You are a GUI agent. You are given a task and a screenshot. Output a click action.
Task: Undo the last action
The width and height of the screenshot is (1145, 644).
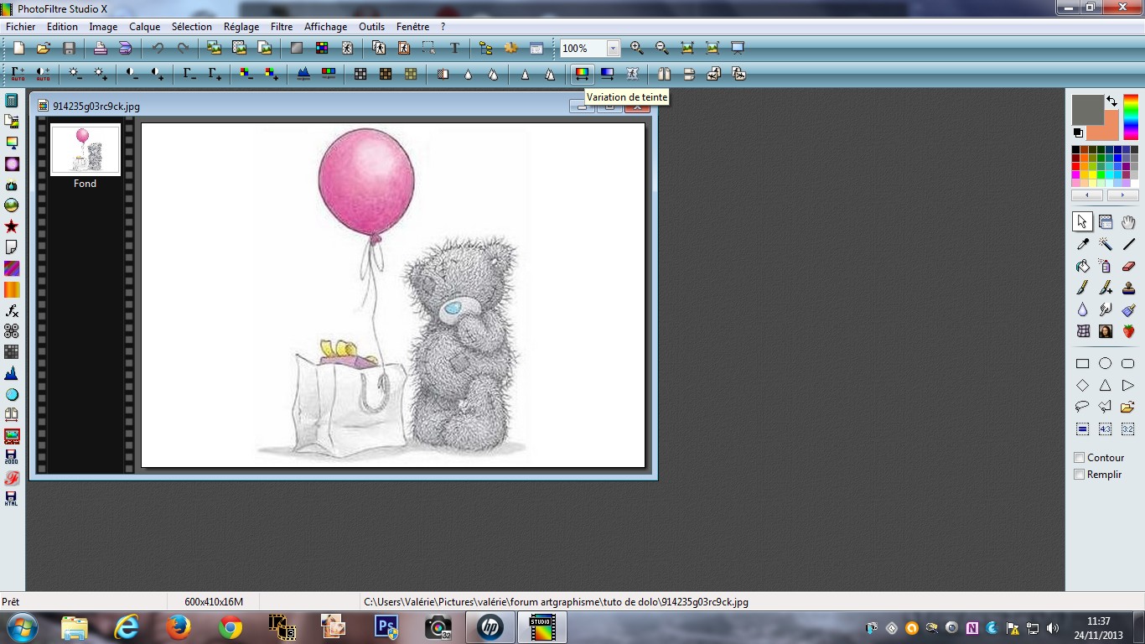click(x=157, y=49)
